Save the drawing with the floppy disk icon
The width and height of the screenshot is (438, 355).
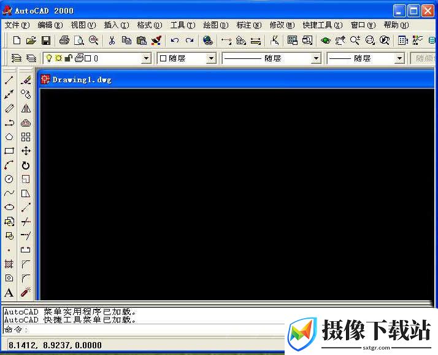(x=46, y=41)
